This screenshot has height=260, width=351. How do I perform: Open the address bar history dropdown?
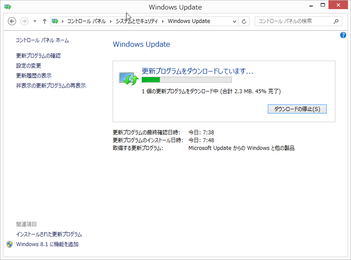click(234, 22)
